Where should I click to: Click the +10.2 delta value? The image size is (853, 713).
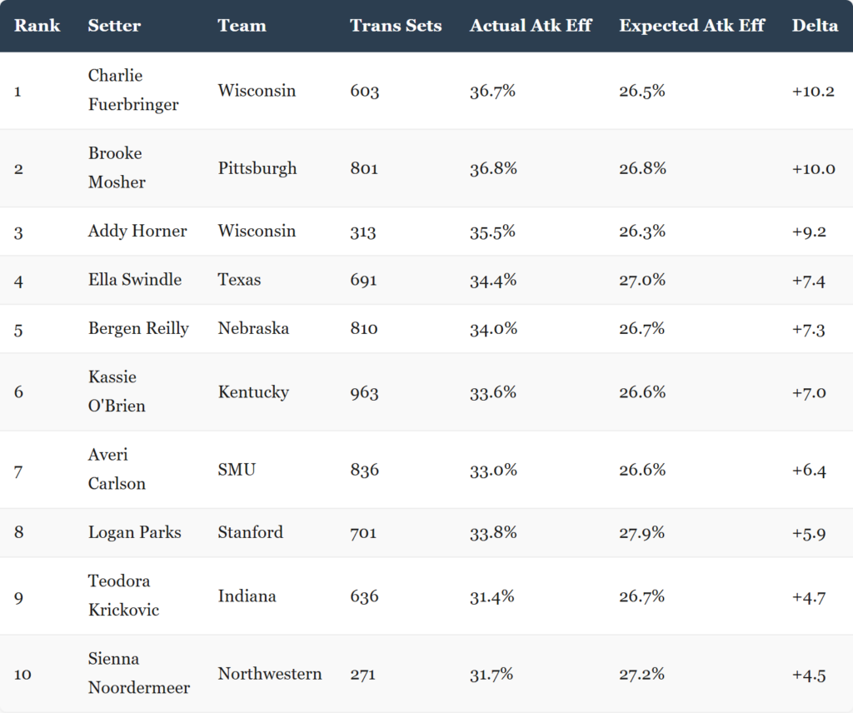point(813,91)
